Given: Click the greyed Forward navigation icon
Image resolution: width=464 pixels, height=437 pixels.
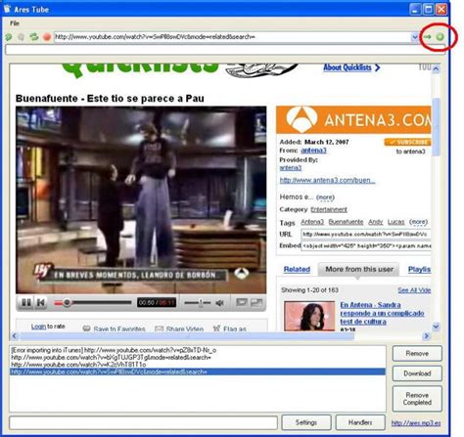Looking at the screenshot, I should (21, 37).
